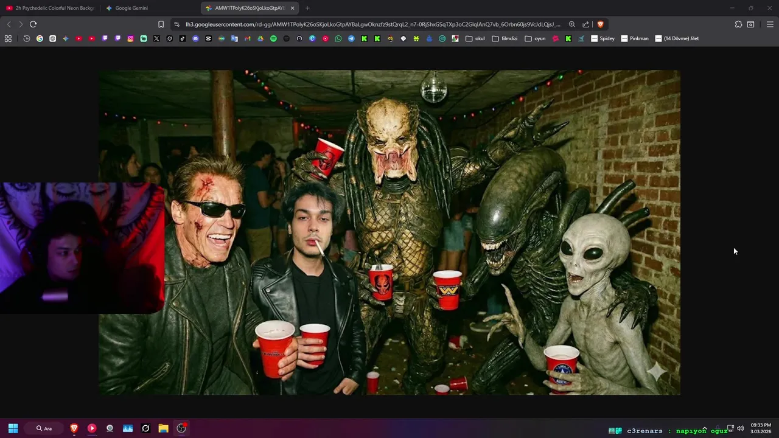Open the apps grid bookmark icon

[8, 38]
